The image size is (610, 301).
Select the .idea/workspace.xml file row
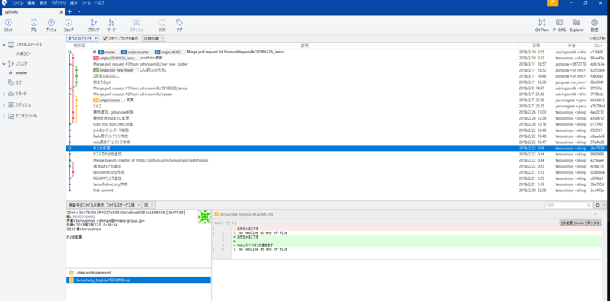pos(139,273)
